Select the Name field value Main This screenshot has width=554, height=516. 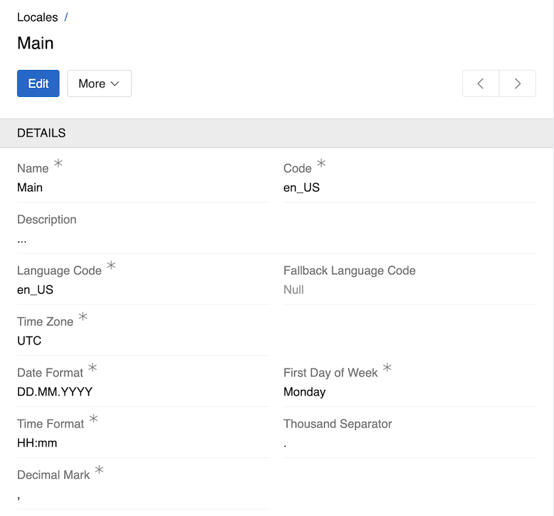30,188
